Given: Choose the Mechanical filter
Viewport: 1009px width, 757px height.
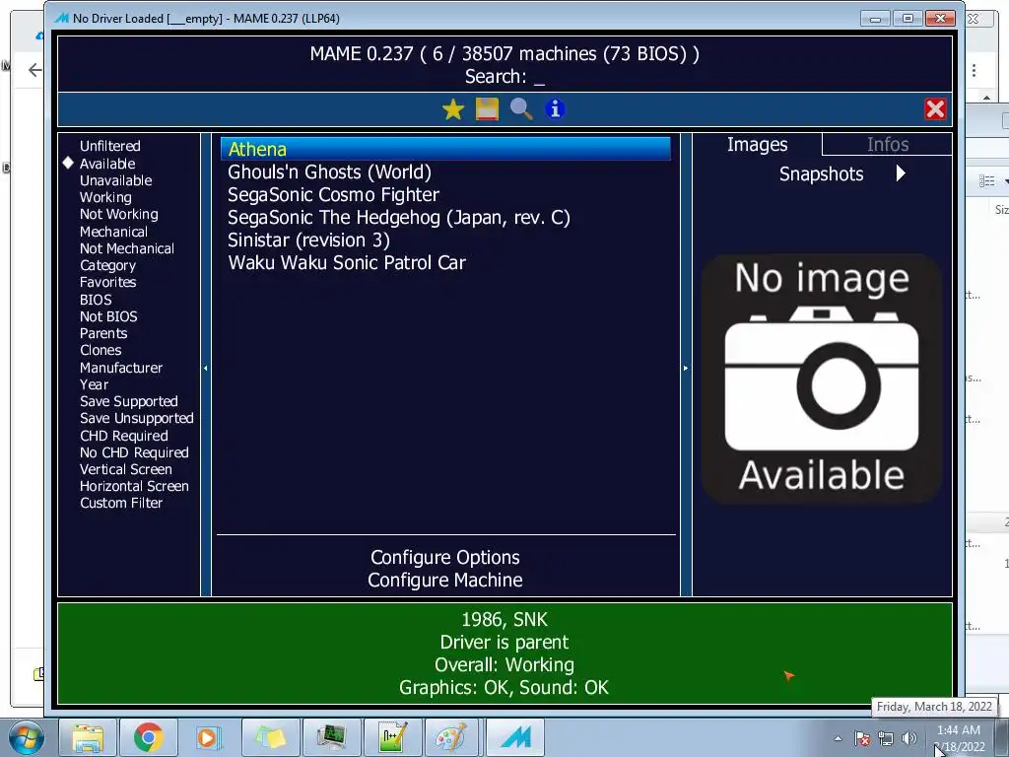Looking at the screenshot, I should point(114,232).
